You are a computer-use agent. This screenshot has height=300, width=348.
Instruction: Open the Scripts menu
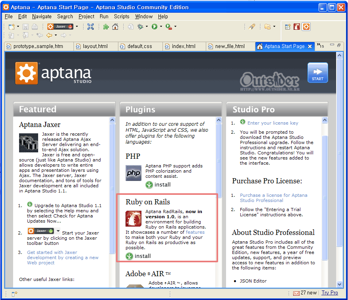pyautogui.click(x=122, y=16)
